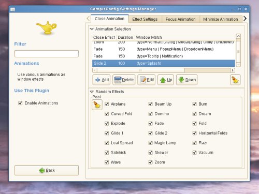Toggle Wave effect
The image size is (259, 194).
107,162
